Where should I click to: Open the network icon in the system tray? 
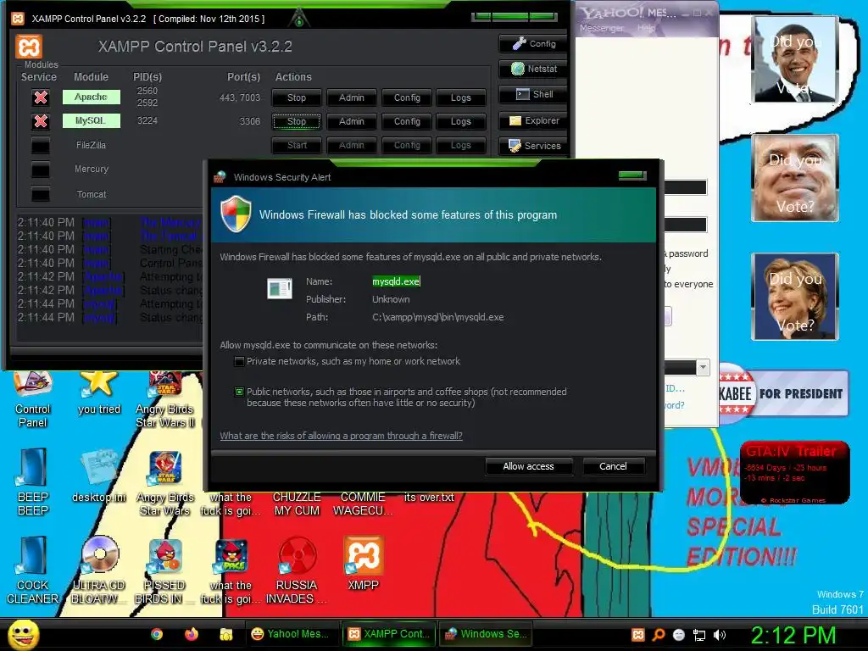[x=699, y=635]
